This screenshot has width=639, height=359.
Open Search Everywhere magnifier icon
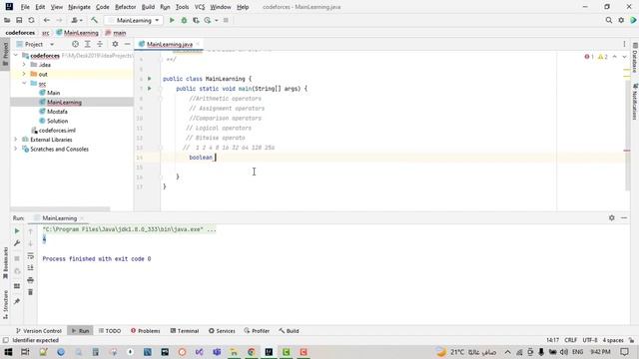(608, 20)
